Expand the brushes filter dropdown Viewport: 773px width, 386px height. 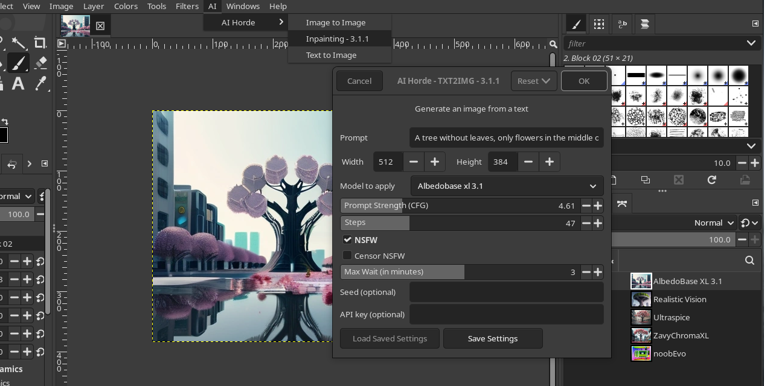[x=751, y=43]
